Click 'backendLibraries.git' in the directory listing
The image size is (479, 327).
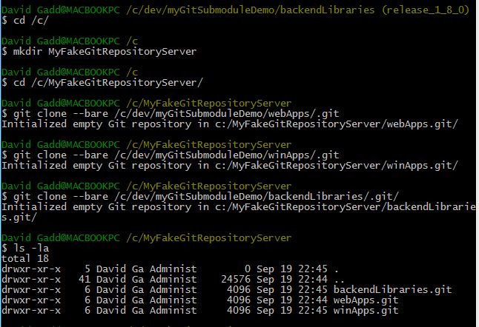[392, 289]
